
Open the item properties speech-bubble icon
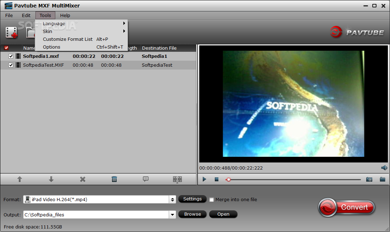(146, 179)
